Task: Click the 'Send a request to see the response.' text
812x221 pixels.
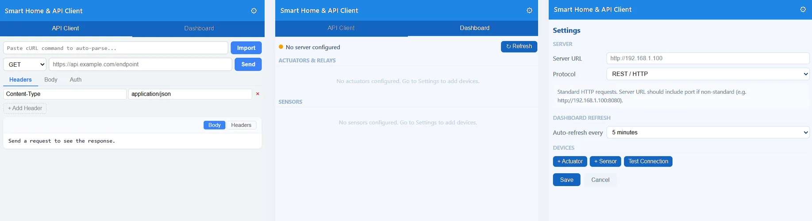Action: pos(62,141)
